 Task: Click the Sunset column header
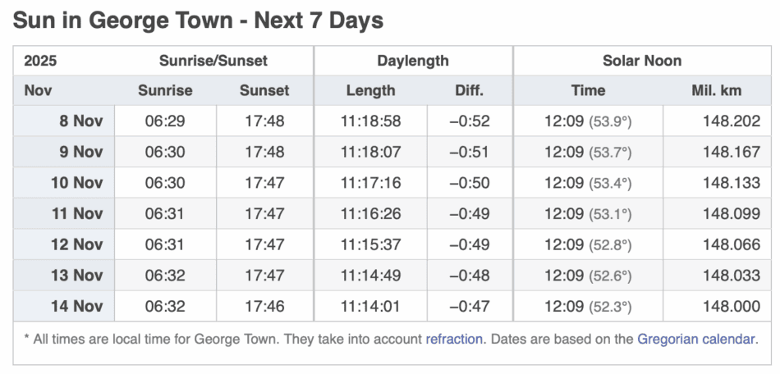[x=264, y=90]
